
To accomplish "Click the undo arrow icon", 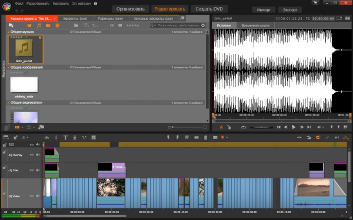I will 16,11.
